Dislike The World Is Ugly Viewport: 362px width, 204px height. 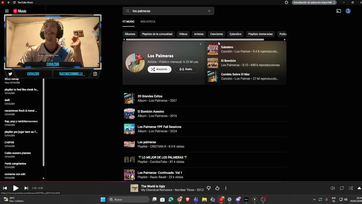click(209, 188)
